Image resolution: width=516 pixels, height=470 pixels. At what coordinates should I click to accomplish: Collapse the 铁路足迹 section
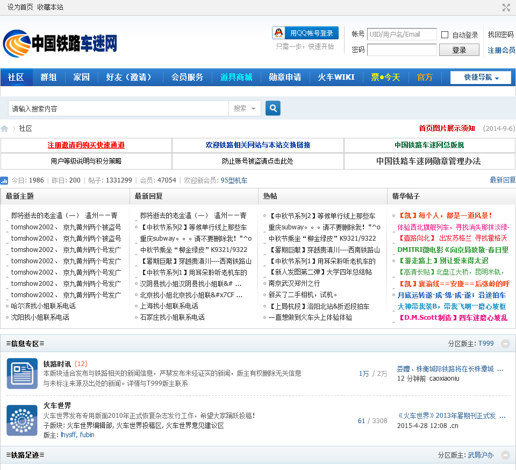click(x=505, y=455)
